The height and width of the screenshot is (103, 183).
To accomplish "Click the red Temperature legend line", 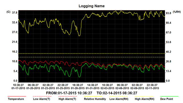I will 17,96.
